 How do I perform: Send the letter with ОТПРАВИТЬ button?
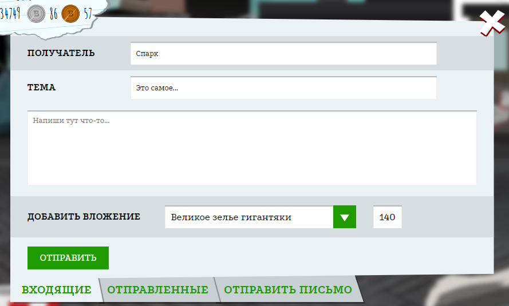(68, 258)
